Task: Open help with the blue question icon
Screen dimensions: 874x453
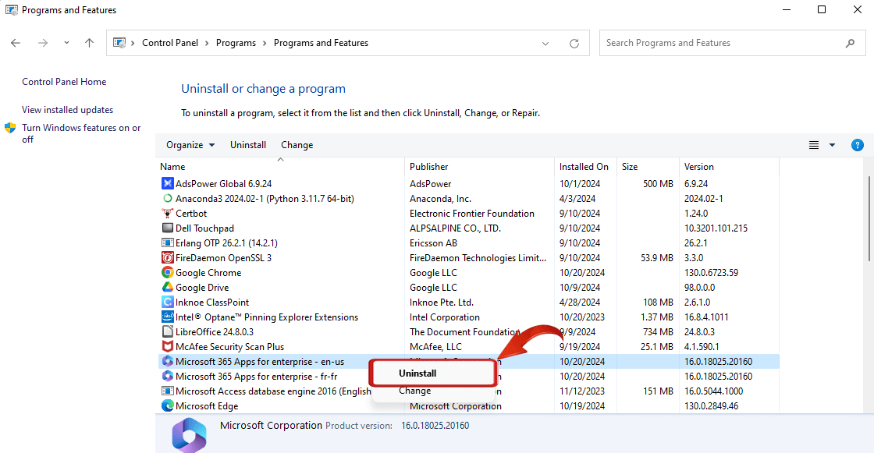Action: (x=857, y=145)
